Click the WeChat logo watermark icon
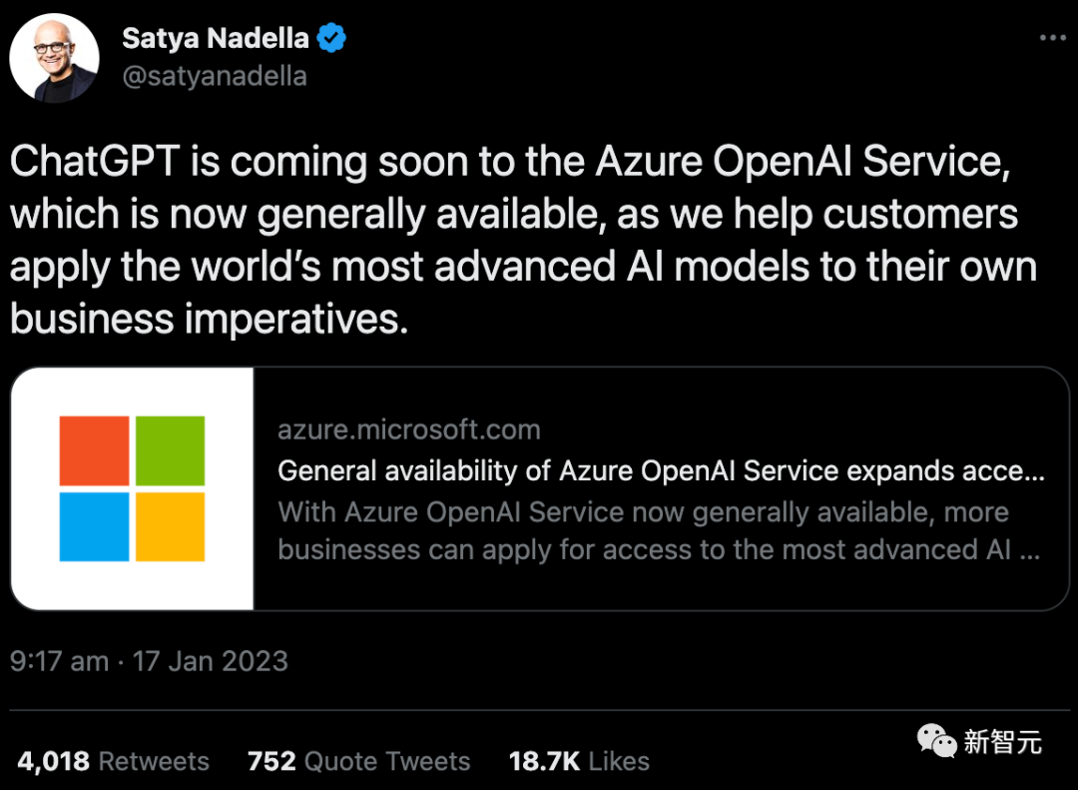 936,741
